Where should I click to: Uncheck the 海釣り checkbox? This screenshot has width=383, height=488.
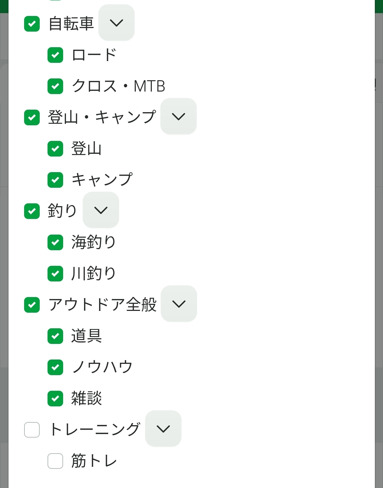tap(55, 242)
